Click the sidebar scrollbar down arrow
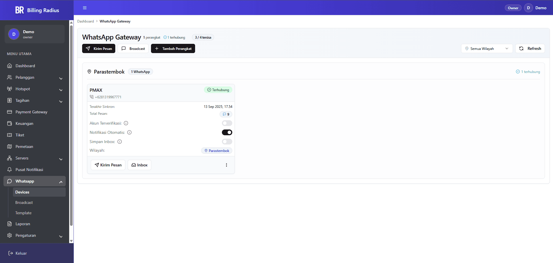The width and height of the screenshot is (553, 263). point(71,241)
